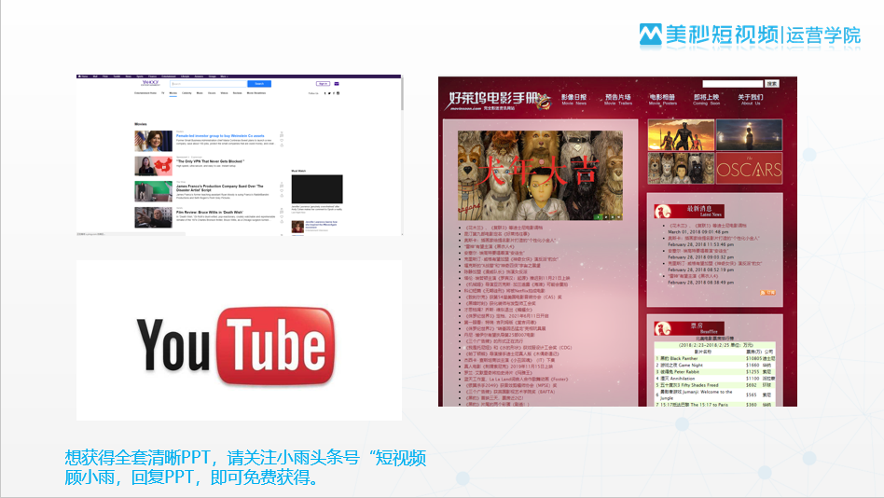
Task: Click the 美秒短视频 logo at top right
Action: (710, 35)
